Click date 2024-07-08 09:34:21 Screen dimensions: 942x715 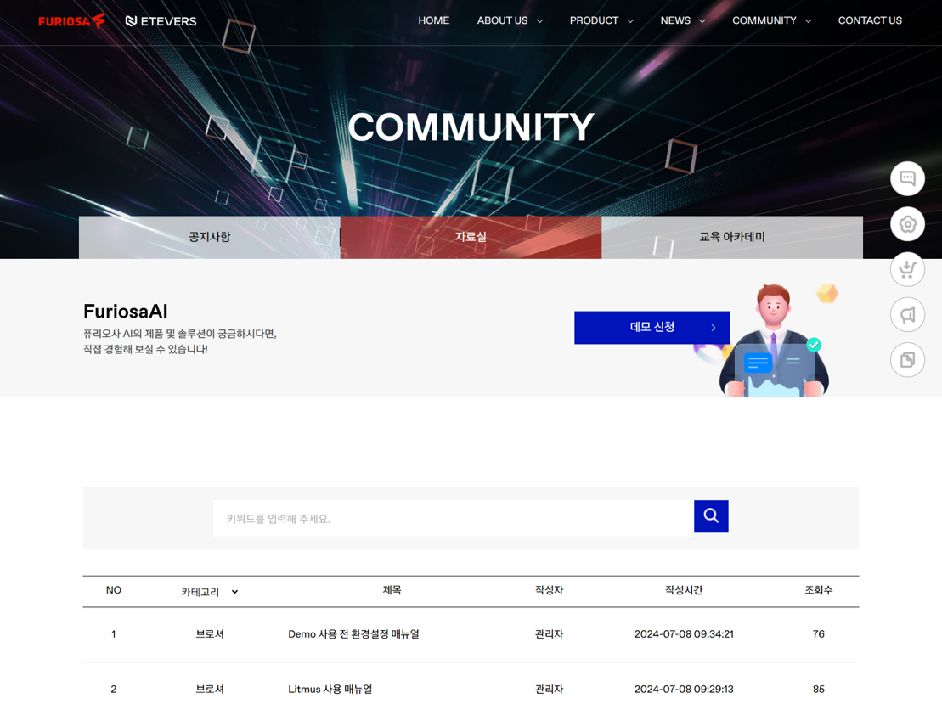(684, 633)
